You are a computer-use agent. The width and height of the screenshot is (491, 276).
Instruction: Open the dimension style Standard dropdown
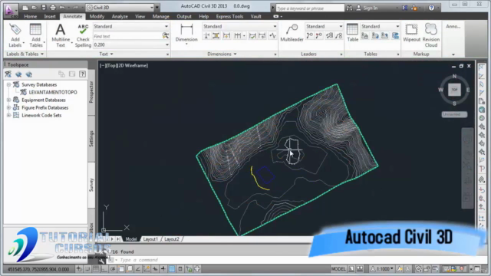[239, 27]
